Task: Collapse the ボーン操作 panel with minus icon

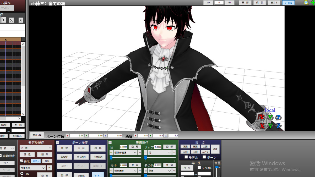Action: [x=58, y=143]
